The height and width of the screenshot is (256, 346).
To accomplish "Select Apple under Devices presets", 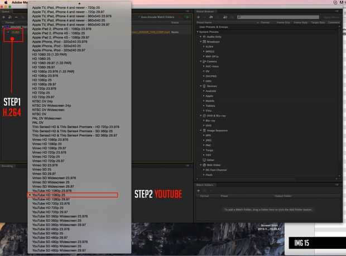I will click(209, 96).
